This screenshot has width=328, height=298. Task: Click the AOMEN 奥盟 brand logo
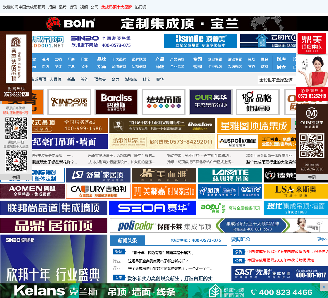[32, 191]
